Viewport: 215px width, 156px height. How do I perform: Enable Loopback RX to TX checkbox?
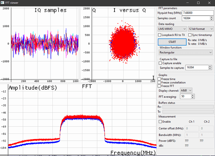[160, 35]
